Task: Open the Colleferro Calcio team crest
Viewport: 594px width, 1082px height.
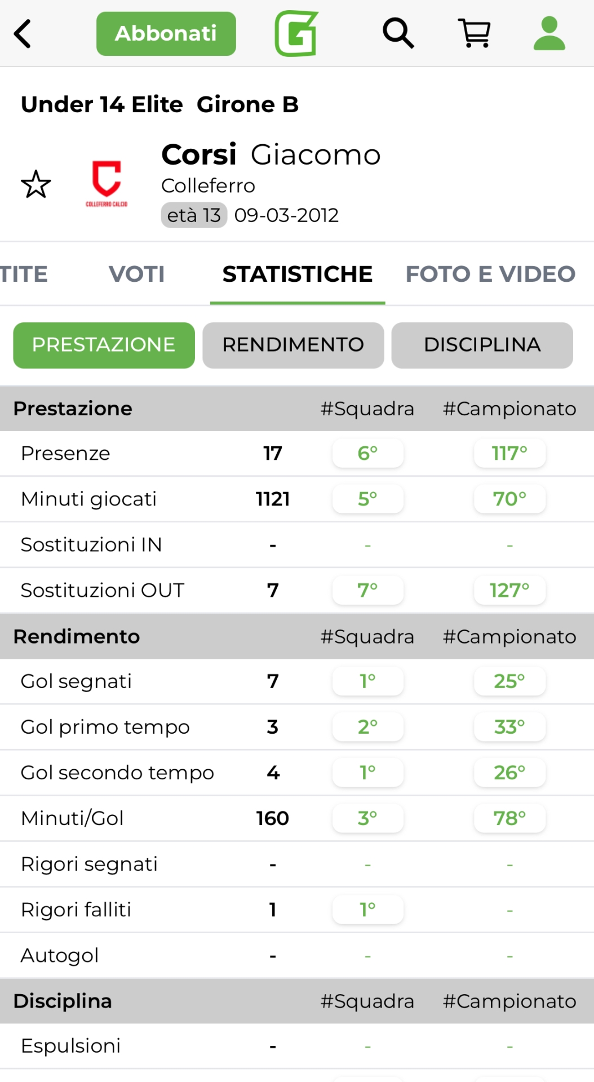Action: click(107, 184)
